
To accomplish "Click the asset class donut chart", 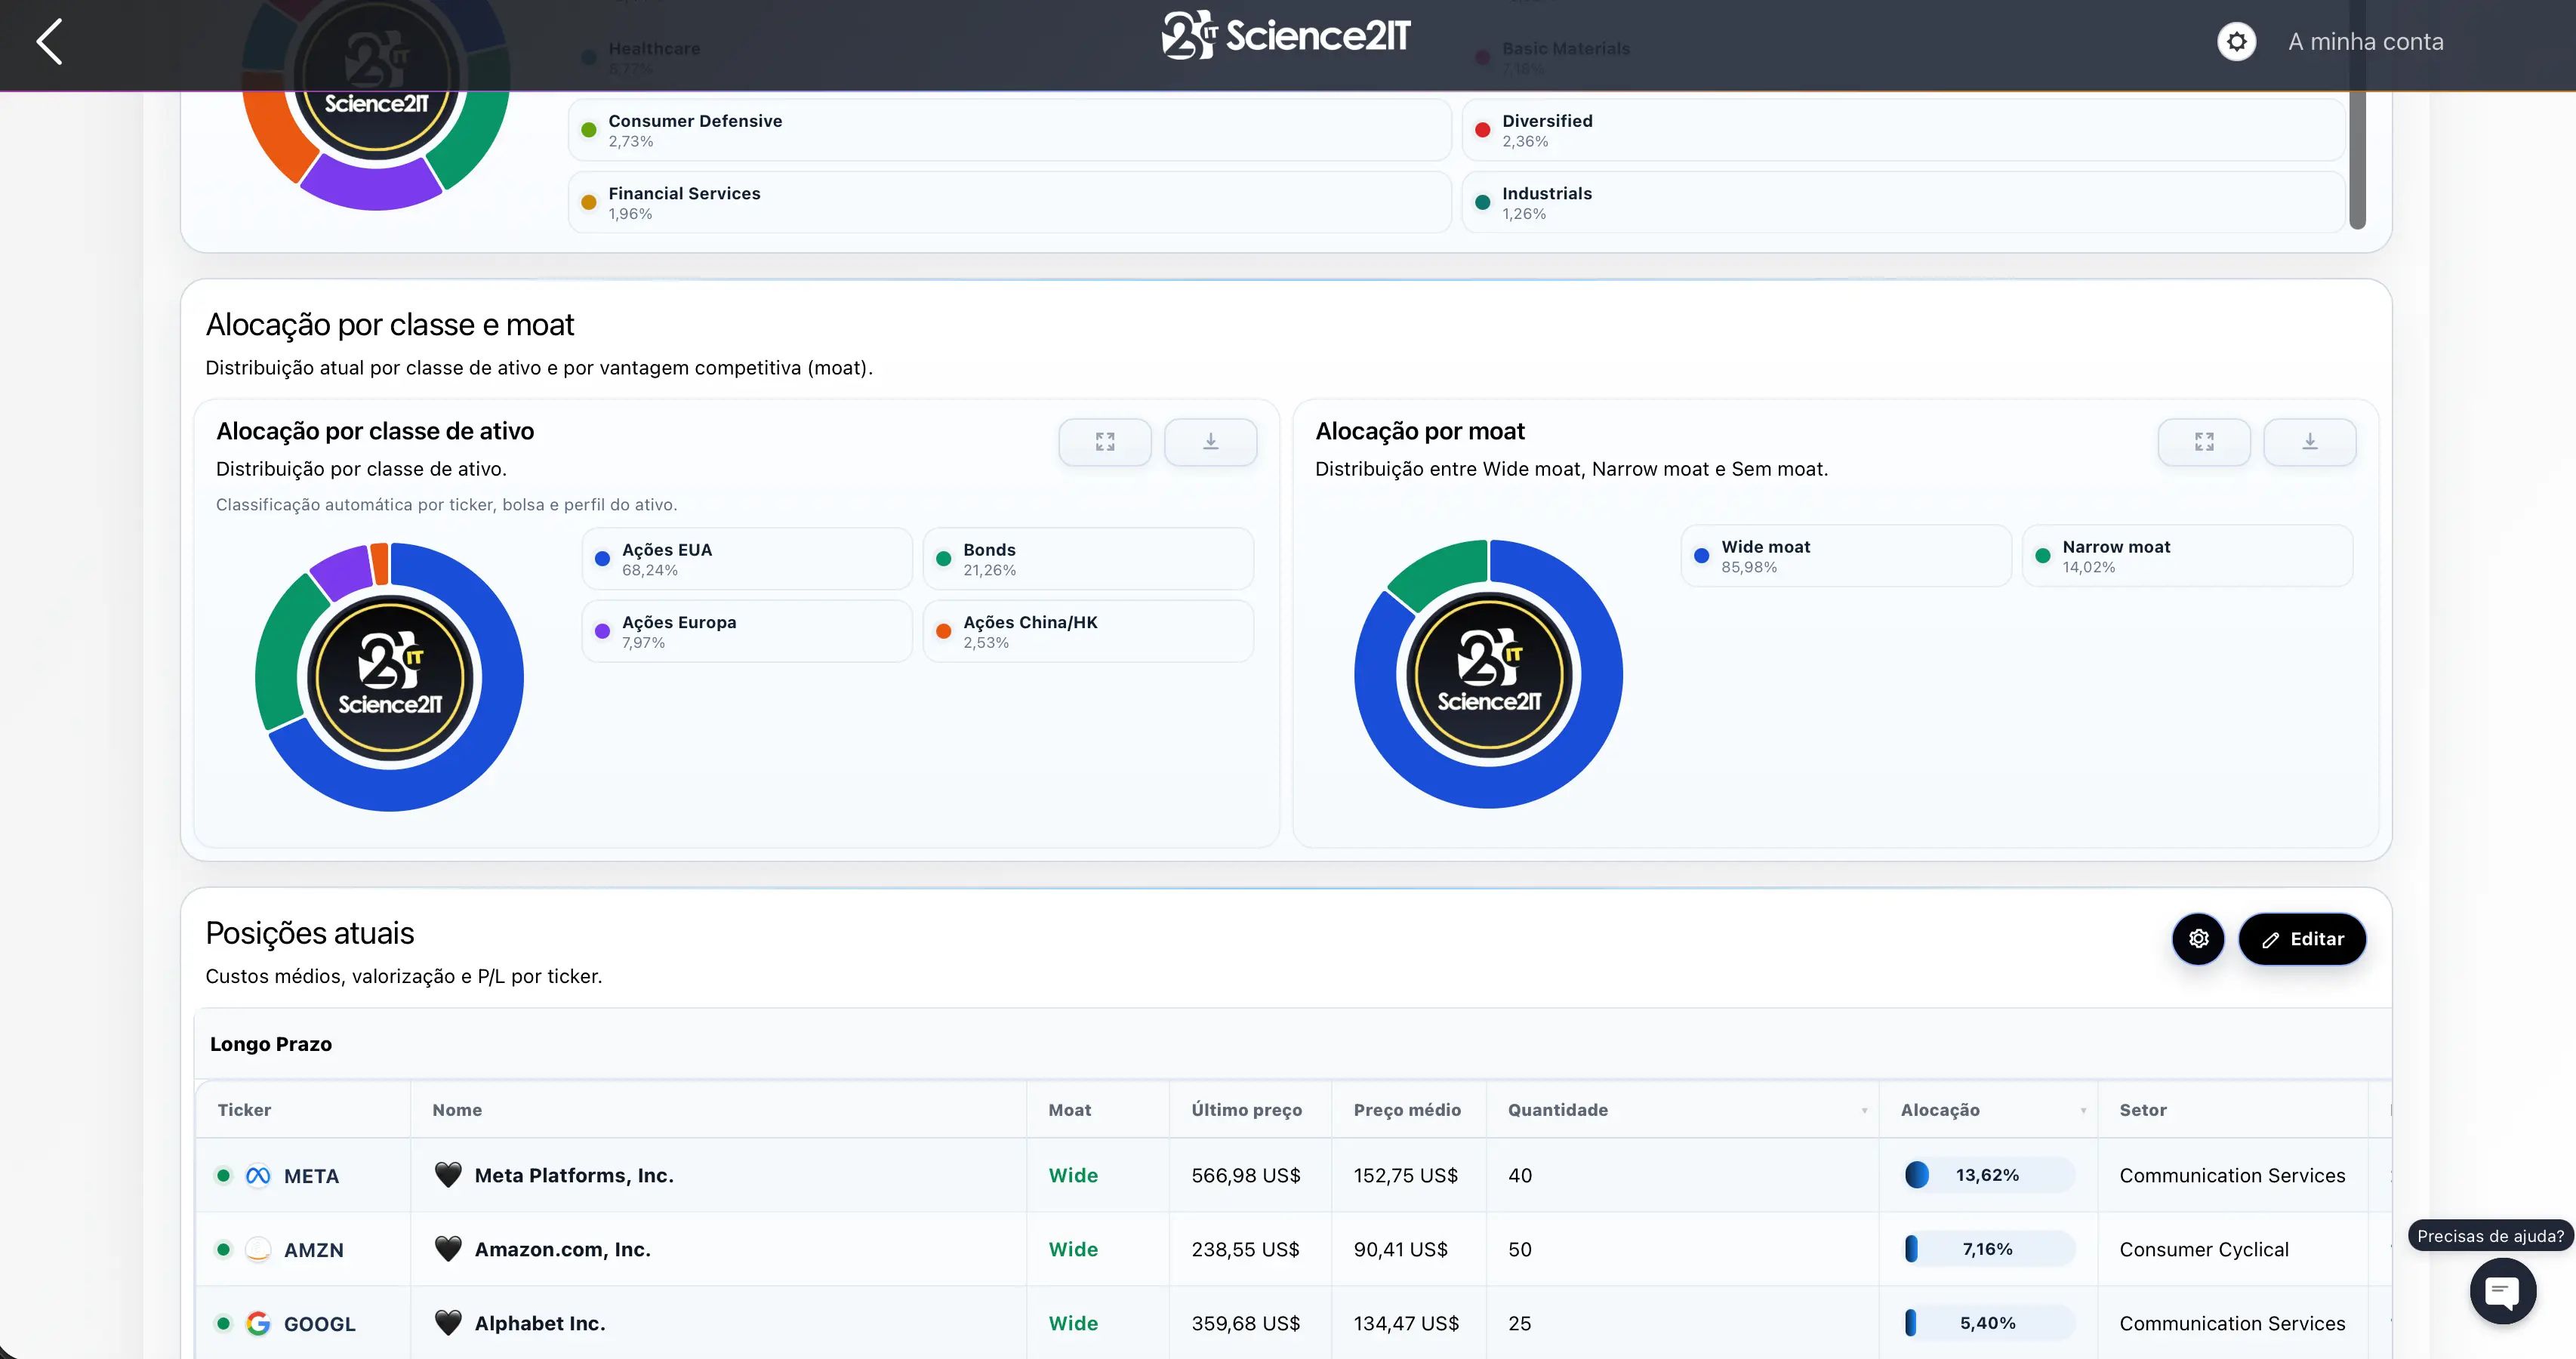I will point(389,677).
